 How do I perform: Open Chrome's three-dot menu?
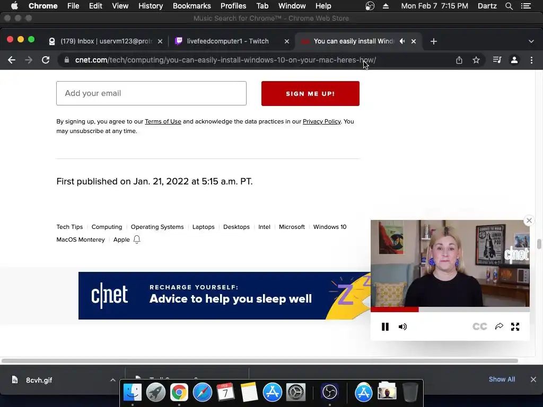point(531,60)
